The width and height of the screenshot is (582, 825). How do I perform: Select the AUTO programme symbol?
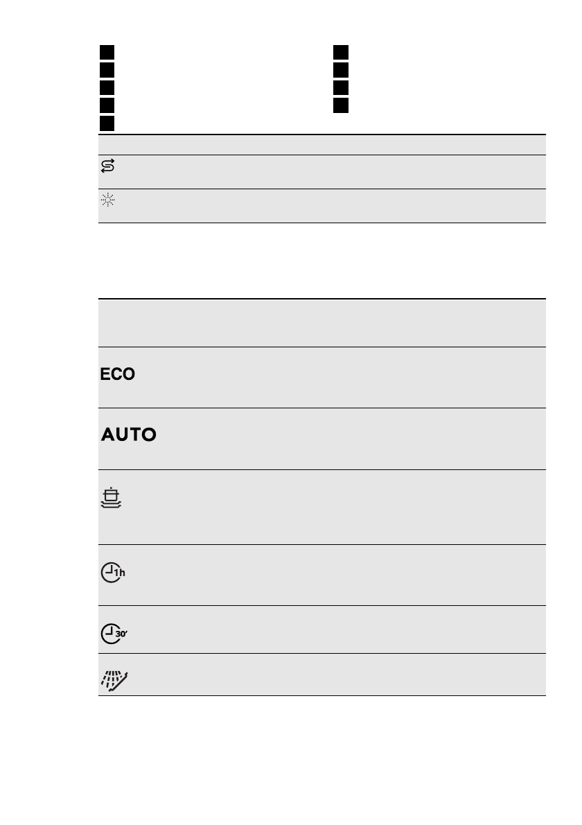pos(129,435)
